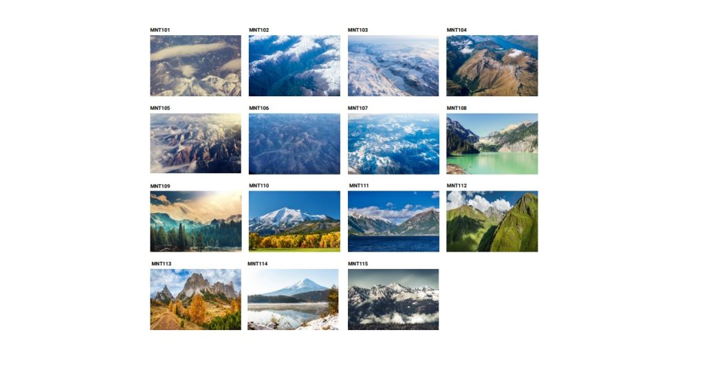Select the MNT114 Fuji-like reflection image
704x370 pixels.
pyautogui.click(x=293, y=299)
